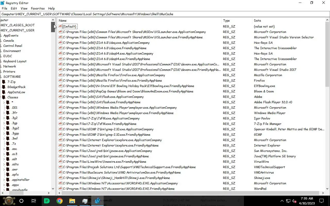
Task: Click the ab icon for 7zFM.exe.ApplicationCompany
Action: [x=60, y=118]
